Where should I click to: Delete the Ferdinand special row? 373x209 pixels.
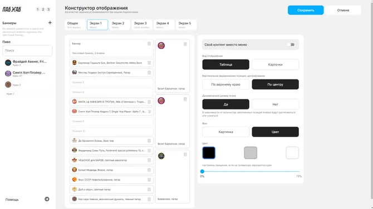pos(149,151)
